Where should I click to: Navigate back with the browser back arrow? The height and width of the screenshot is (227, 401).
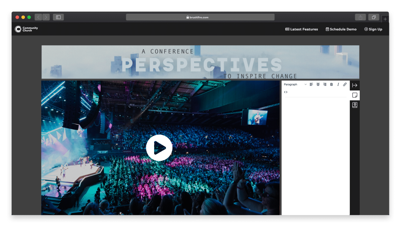point(38,17)
